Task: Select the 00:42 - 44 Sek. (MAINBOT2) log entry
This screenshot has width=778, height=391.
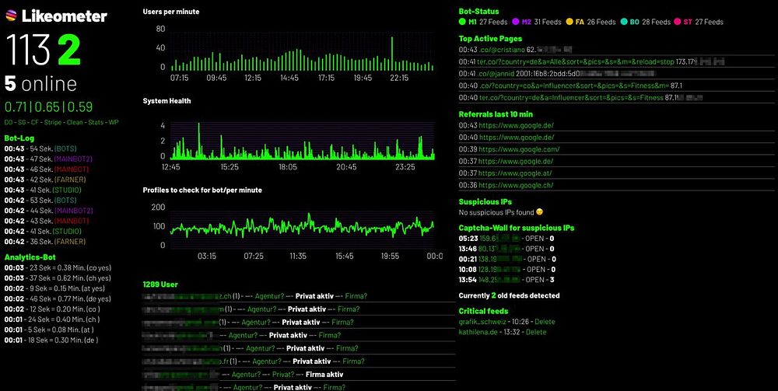Action: (x=48, y=211)
